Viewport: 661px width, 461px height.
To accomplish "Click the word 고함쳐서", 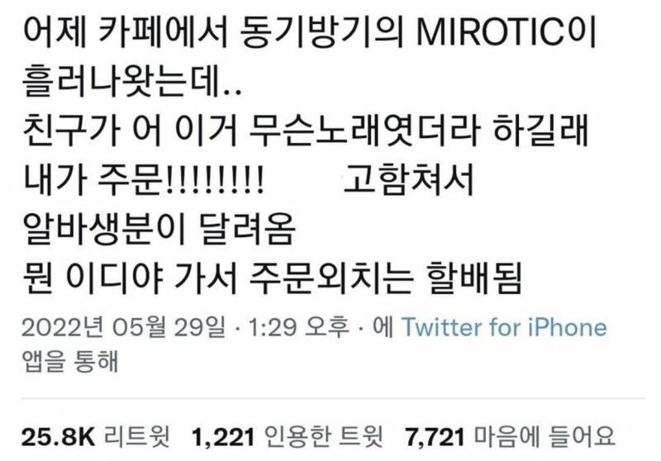I will point(409,180).
